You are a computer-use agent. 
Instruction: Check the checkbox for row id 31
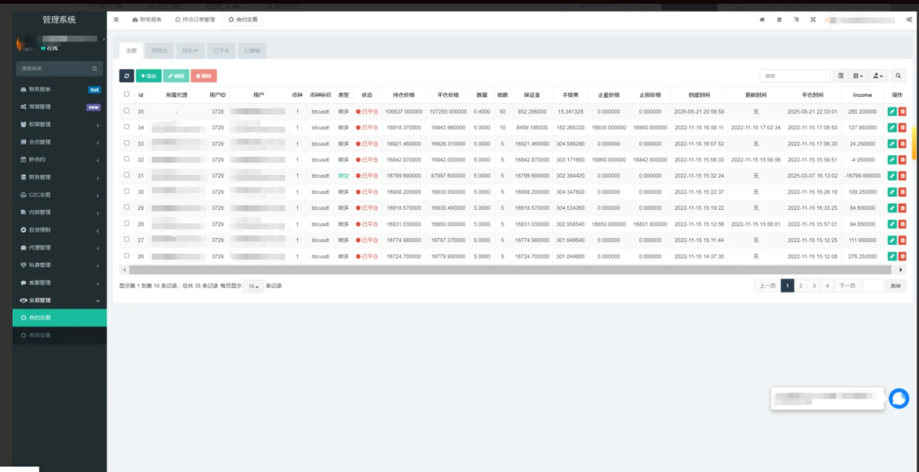[127, 175]
